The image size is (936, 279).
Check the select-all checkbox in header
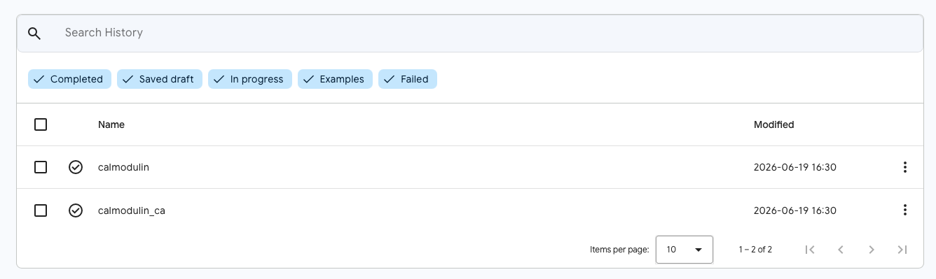(x=41, y=124)
